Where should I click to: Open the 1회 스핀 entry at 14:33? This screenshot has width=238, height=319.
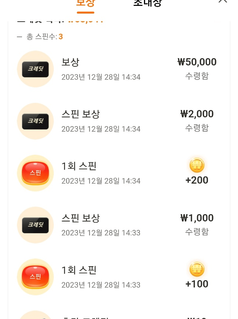pyautogui.click(x=119, y=277)
